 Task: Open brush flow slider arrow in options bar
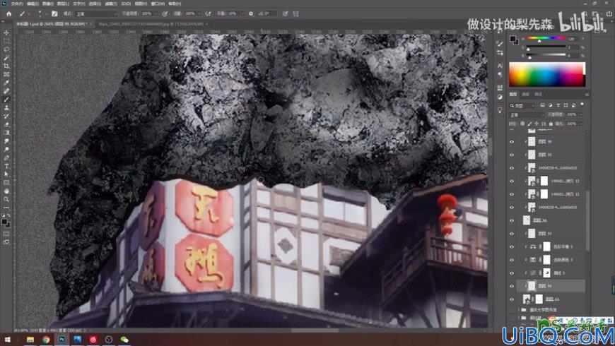click(x=199, y=13)
